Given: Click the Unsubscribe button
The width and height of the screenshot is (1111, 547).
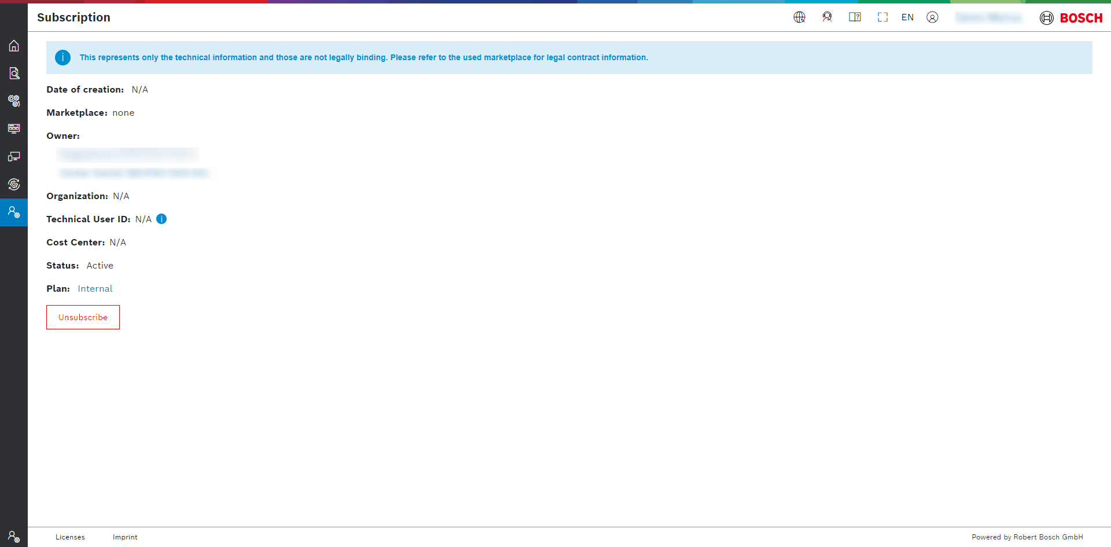Looking at the screenshot, I should click(x=83, y=317).
